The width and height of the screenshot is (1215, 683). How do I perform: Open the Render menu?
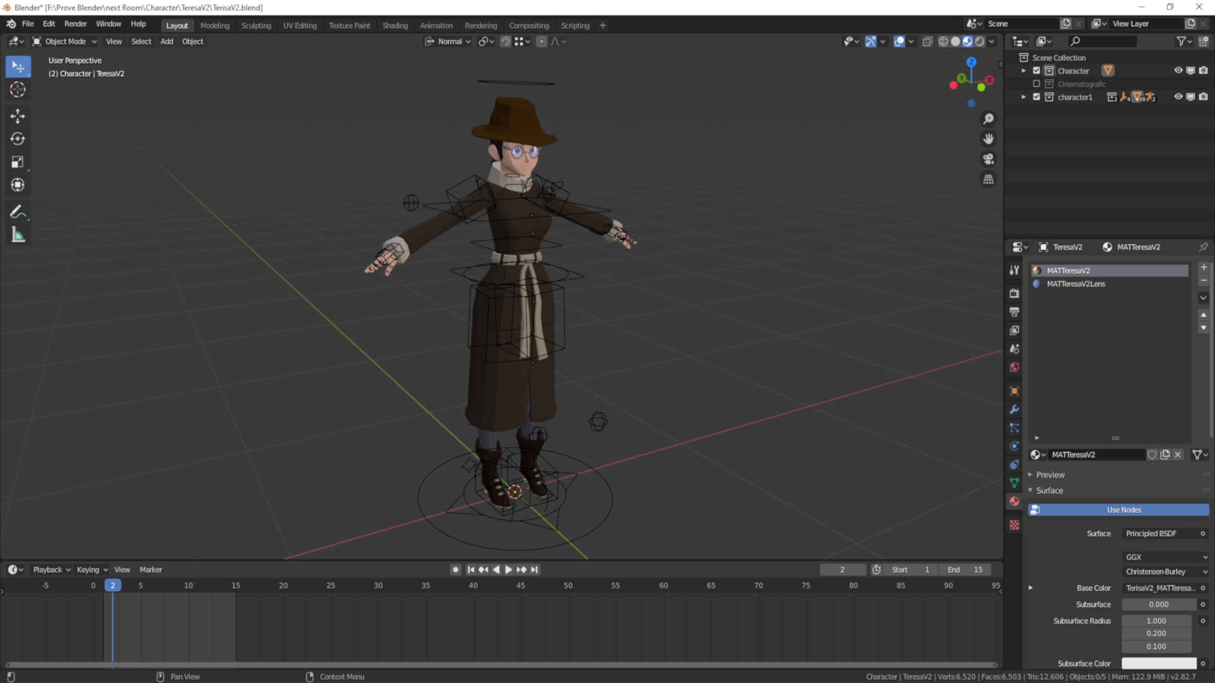[x=75, y=24]
